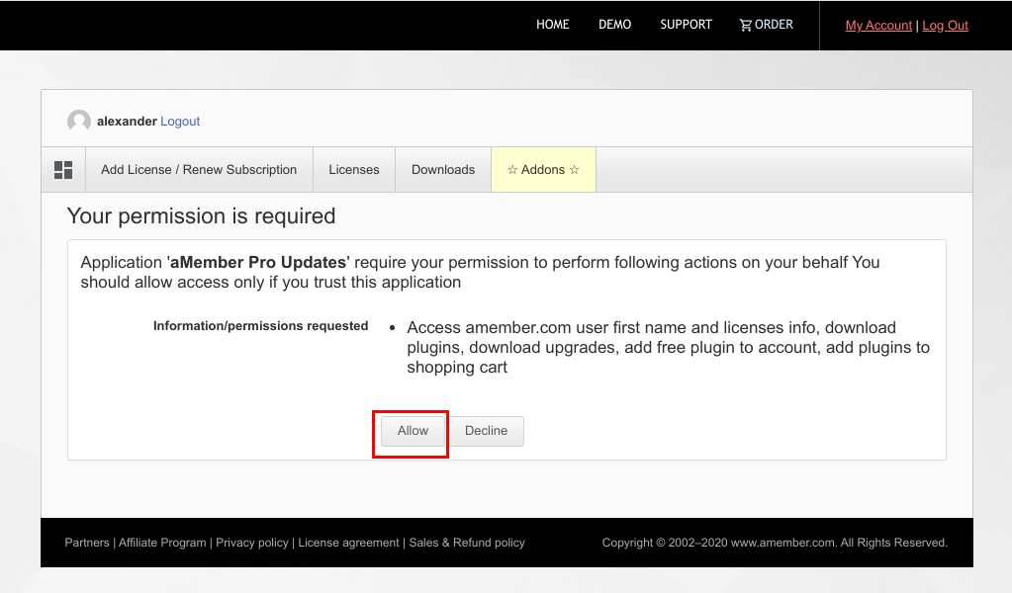Click the Log Out link in header
This screenshot has width=1012, height=593.
click(x=945, y=26)
